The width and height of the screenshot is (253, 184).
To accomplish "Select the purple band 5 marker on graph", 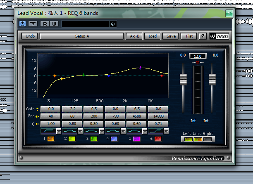I will click(140, 68).
